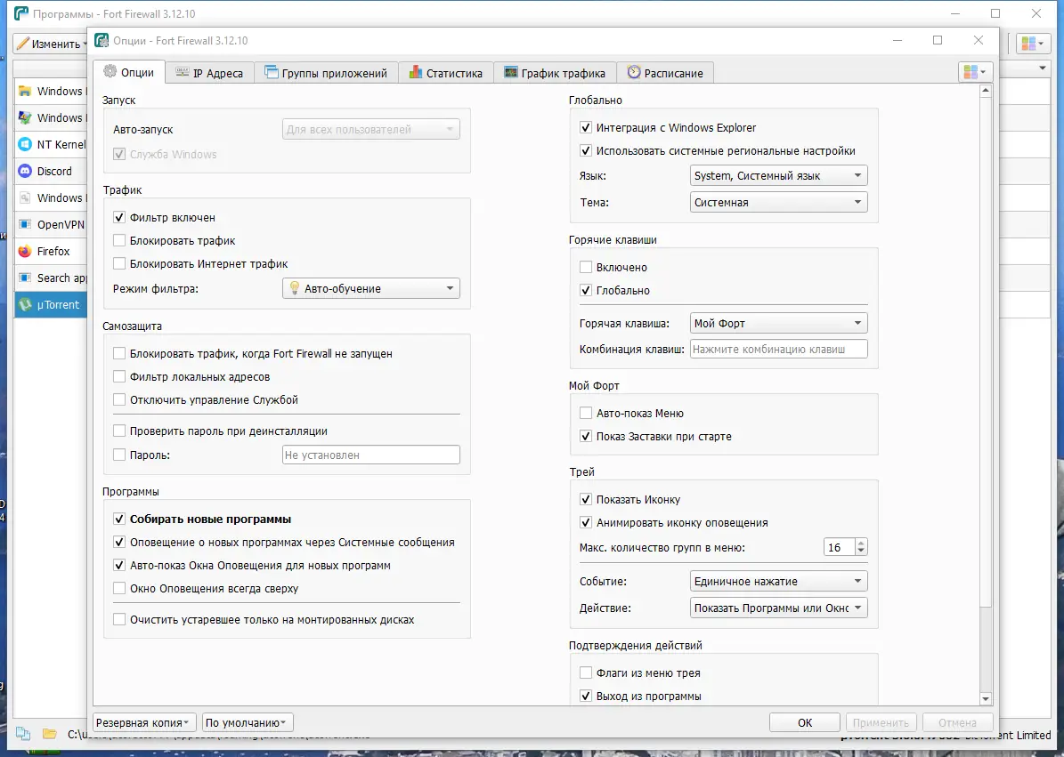Uncheck Собирать новые программы checkbox
This screenshot has width=1064, height=757.
click(x=119, y=519)
